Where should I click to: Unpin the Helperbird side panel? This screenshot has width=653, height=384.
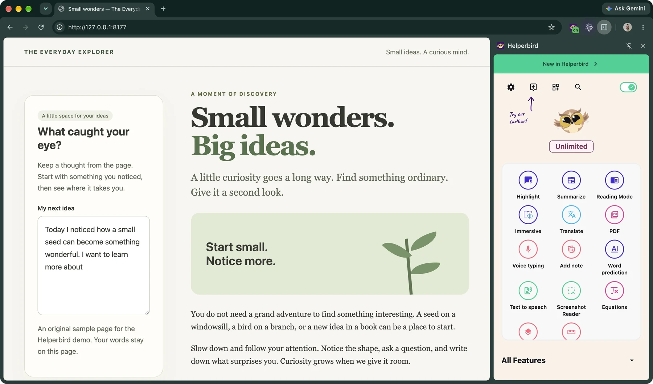point(629,46)
